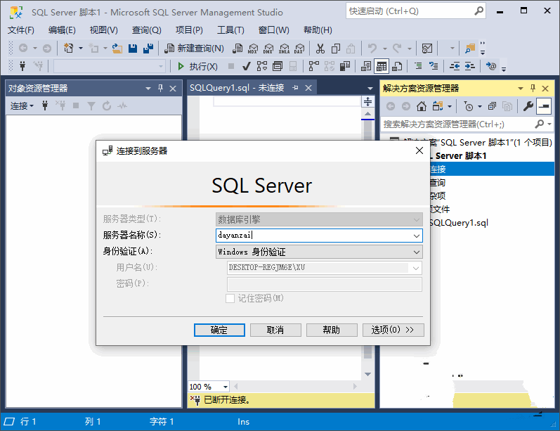
Task: Click Increase Indent icon
Action: click(x=469, y=66)
